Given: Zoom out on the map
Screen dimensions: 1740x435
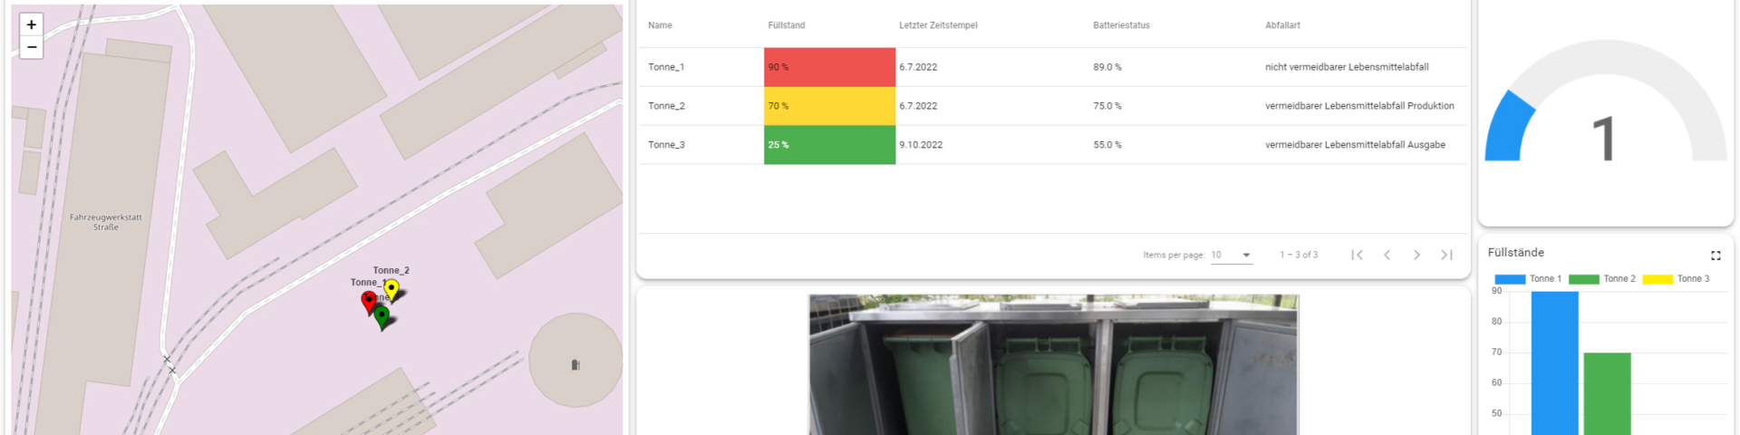Looking at the screenshot, I should 32,47.
